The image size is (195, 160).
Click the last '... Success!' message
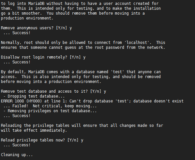pos(17,145)
